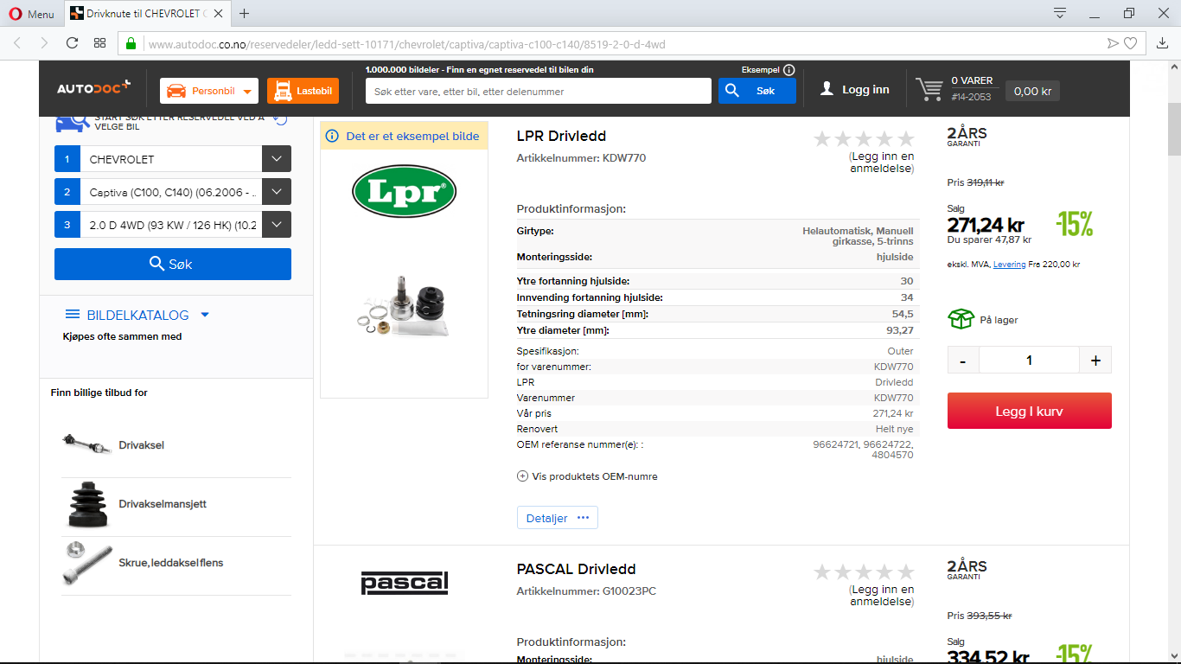Click the part search input field
Viewport: 1181px width, 664px height.
pyautogui.click(x=539, y=91)
